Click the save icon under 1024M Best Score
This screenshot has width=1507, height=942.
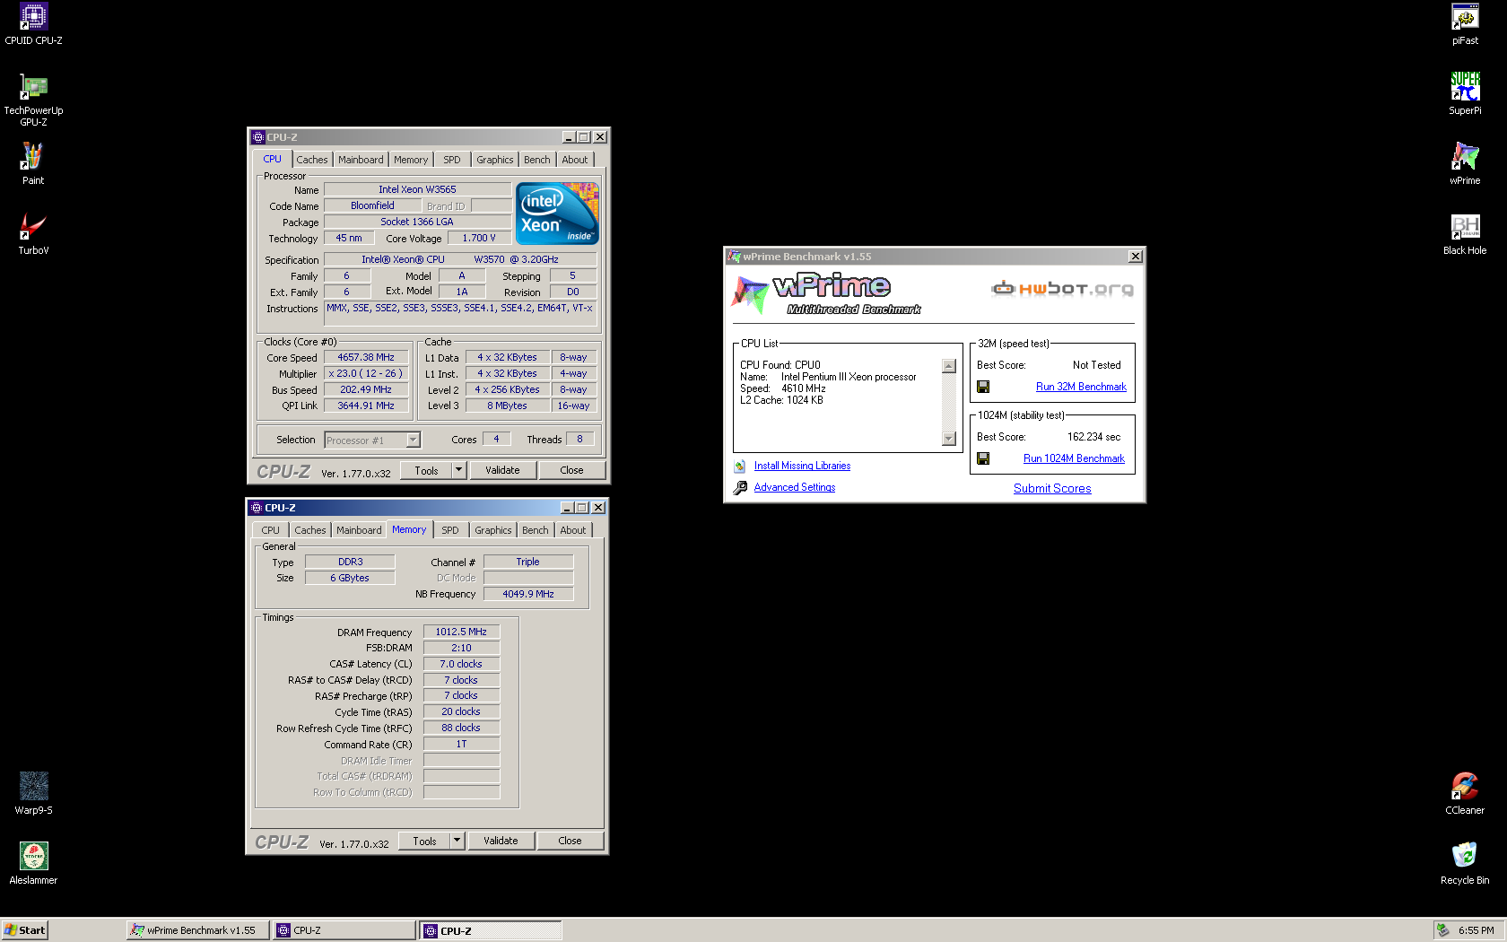(983, 458)
